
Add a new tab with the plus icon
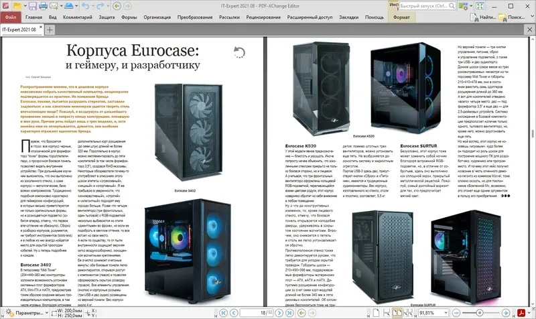pyautogui.click(x=50, y=29)
